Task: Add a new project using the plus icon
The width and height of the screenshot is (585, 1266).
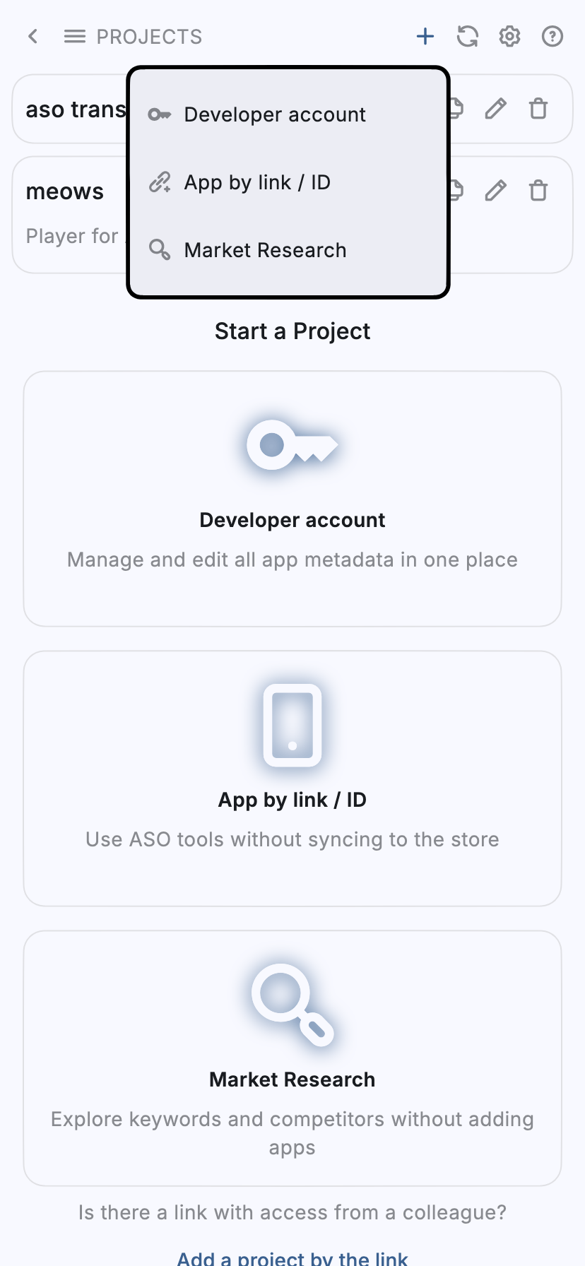Action: tap(425, 36)
